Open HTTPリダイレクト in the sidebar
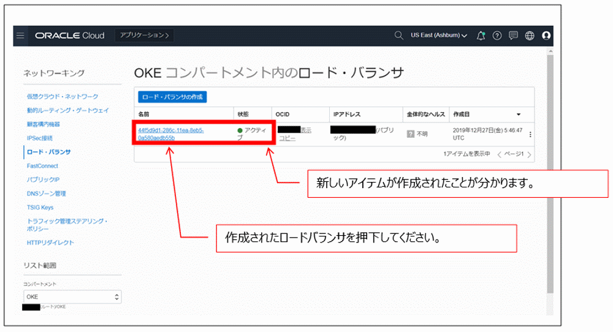Screen dimensions: 613x332 coord(50,243)
